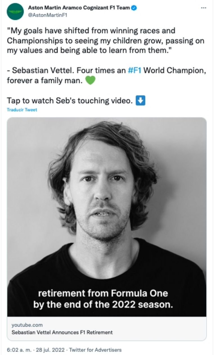Click the Aston Martin team logo avatar
The image size is (216, 355).
coord(15,12)
